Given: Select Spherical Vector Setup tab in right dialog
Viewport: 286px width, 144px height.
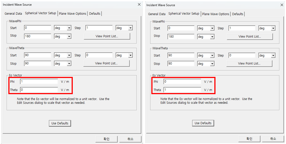Looking at the screenshot, I should pos(184,14).
